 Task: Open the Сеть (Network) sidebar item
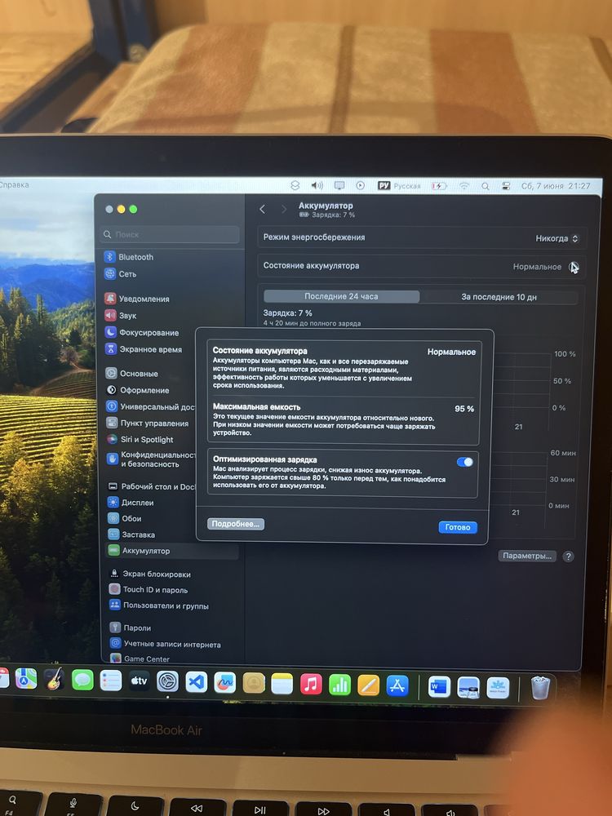pos(120,273)
